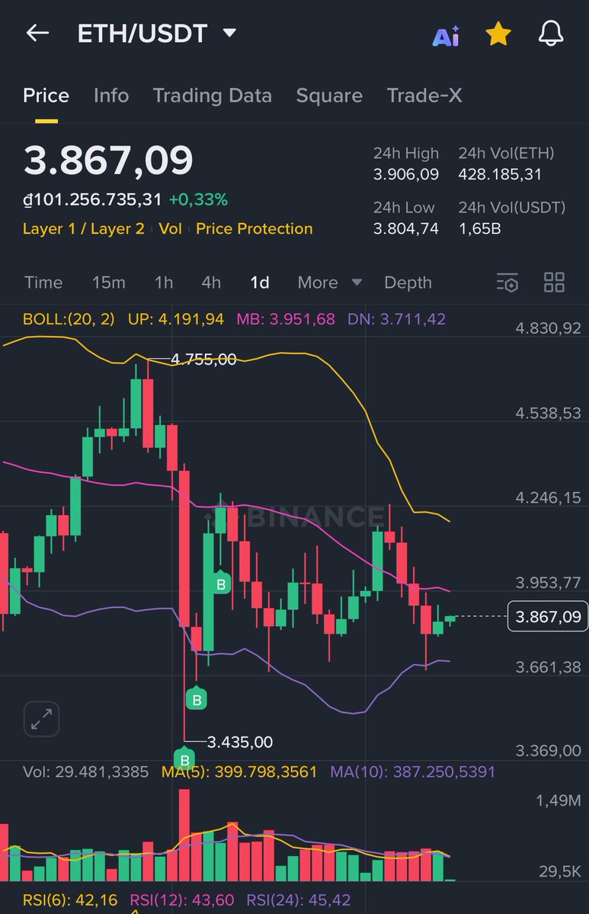This screenshot has height=914, width=589.
Task: Tap the B marker above the 3.435,00 label
Action: [197, 698]
